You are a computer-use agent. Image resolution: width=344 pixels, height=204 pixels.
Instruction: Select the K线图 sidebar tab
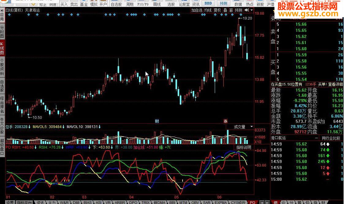pos(2,48)
